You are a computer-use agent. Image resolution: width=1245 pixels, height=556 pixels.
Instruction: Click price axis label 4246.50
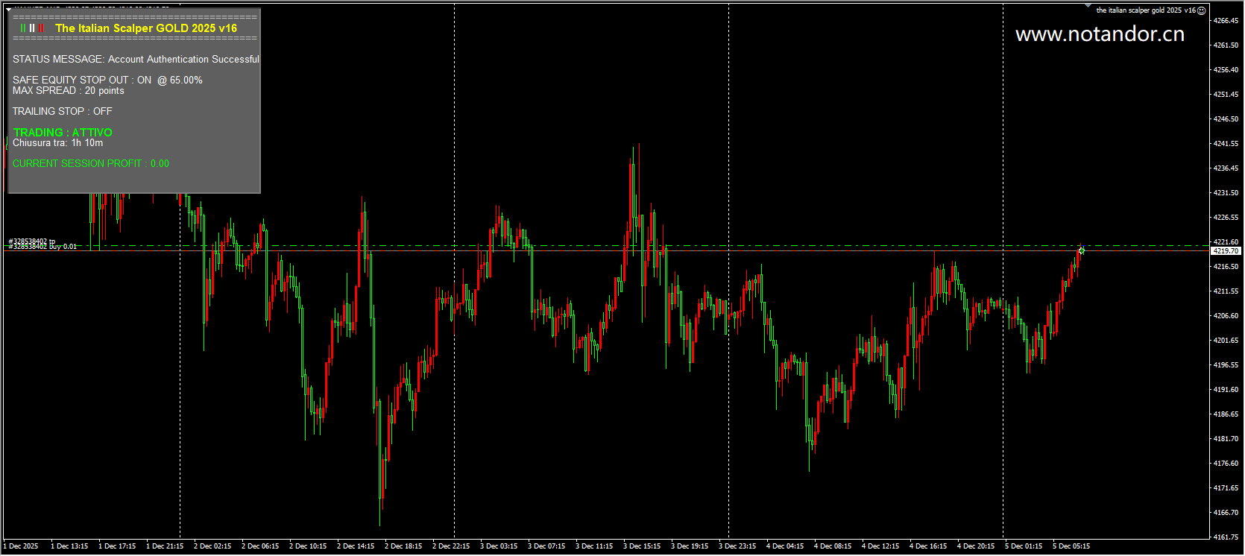click(x=1226, y=119)
